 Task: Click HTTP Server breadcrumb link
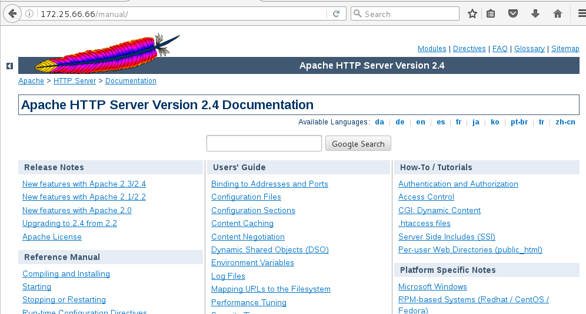(74, 81)
